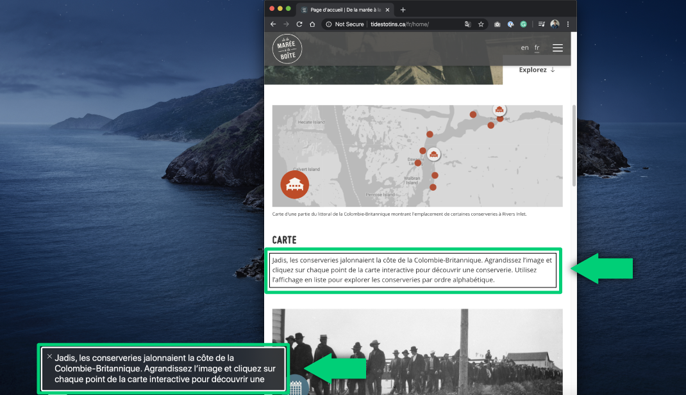Click the CARTE heading
This screenshot has height=395, width=686.
click(285, 240)
